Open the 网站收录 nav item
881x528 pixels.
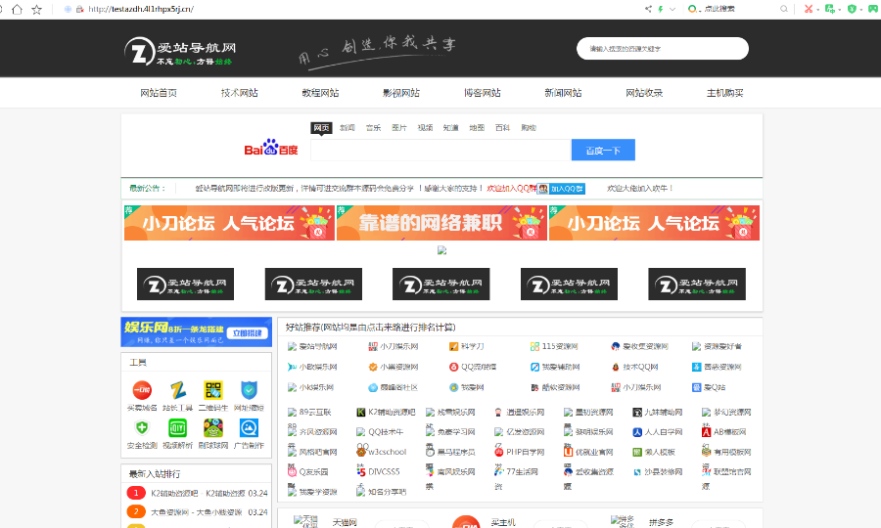click(644, 93)
